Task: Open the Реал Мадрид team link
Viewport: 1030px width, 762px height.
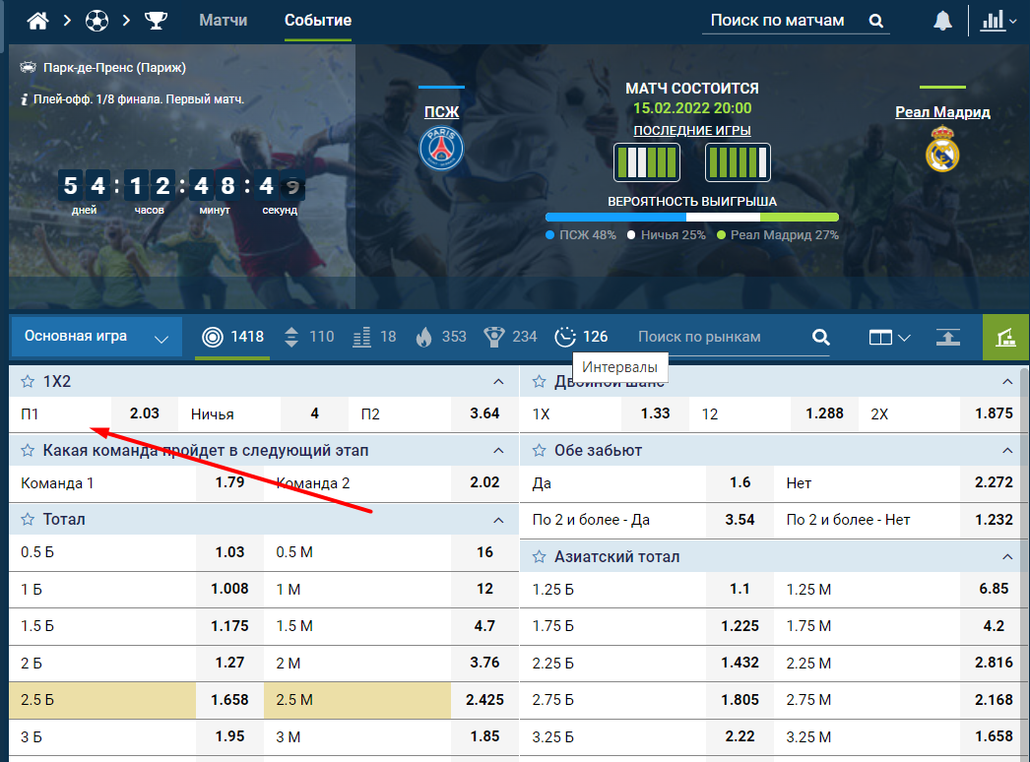Action: [942, 112]
